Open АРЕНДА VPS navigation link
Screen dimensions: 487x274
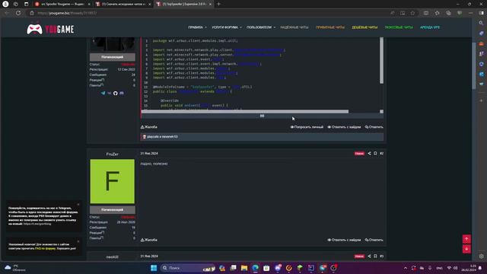(430, 27)
